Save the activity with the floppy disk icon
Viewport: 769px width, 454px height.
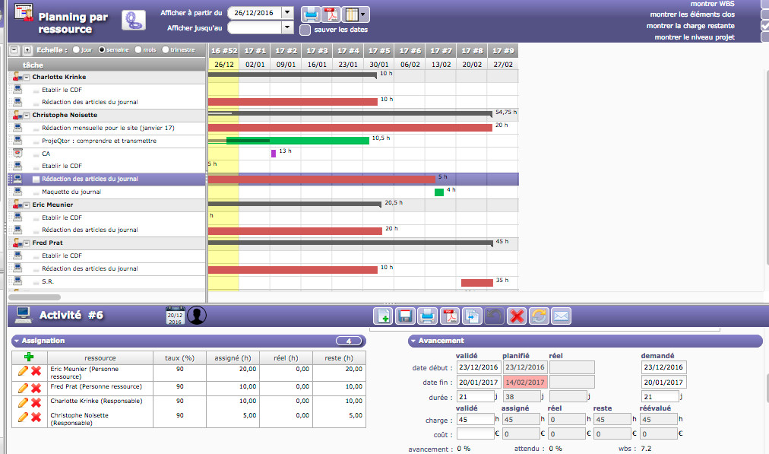(406, 316)
